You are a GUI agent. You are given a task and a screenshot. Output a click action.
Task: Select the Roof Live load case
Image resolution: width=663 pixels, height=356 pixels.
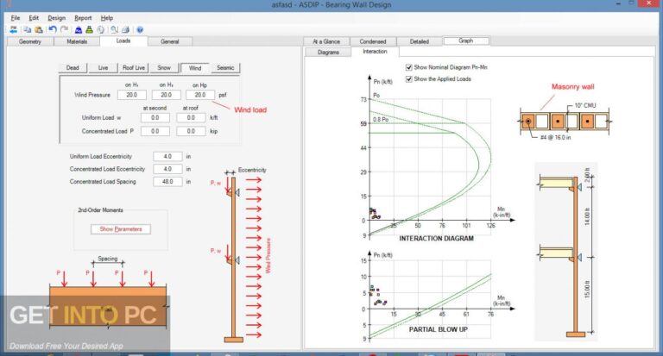pos(134,67)
